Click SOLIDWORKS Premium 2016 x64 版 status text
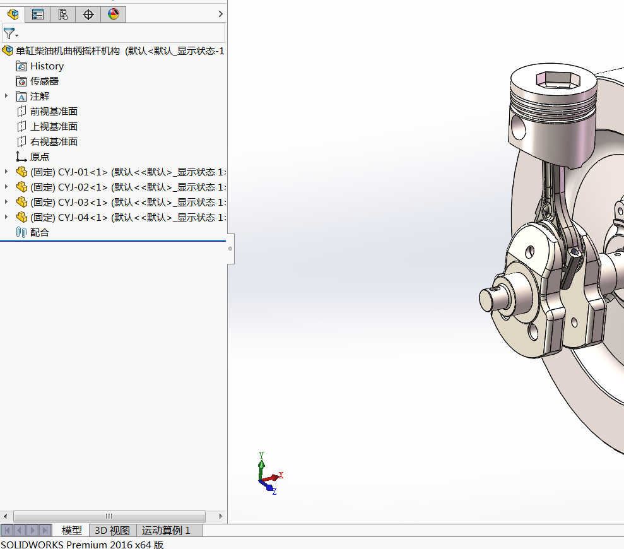624x549 pixels. [82, 544]
